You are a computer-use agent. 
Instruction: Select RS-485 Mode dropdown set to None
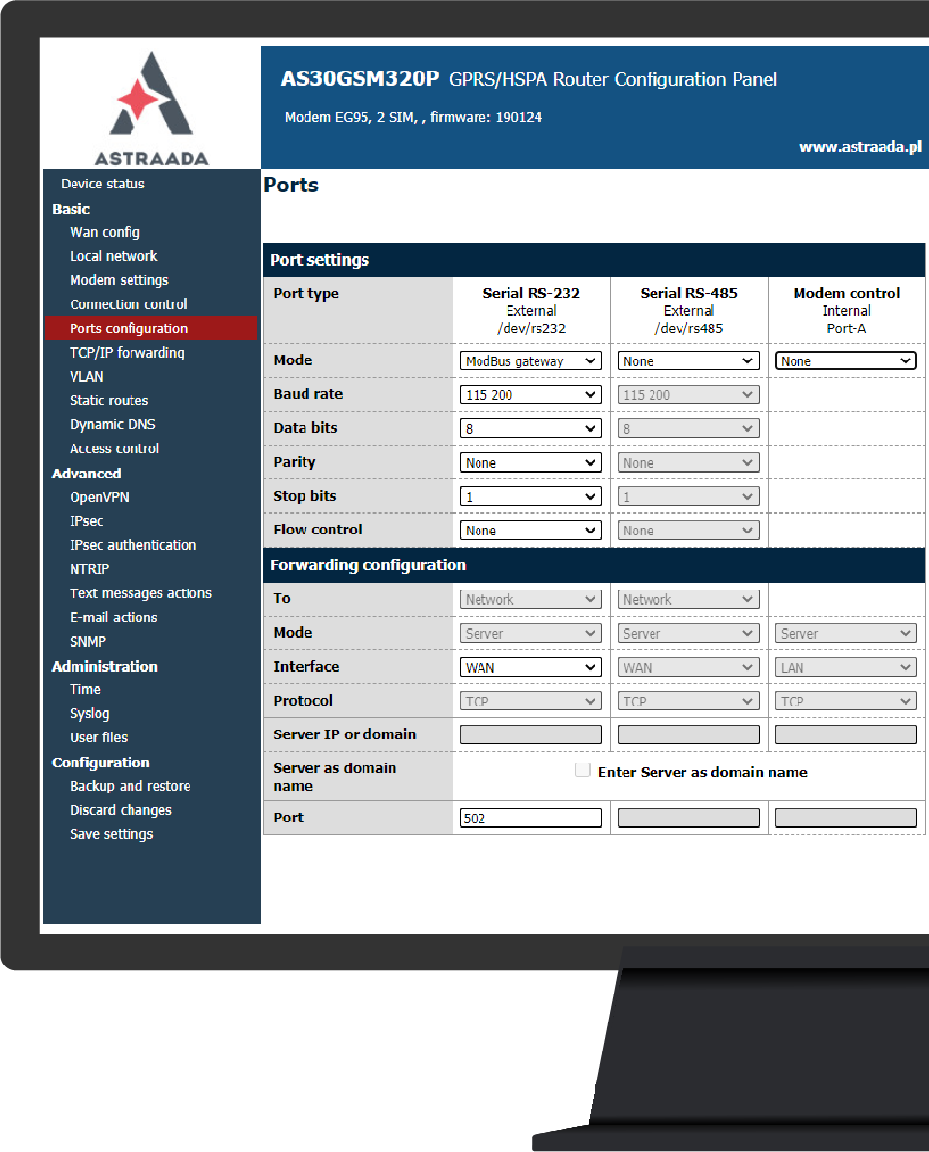(x=688, y=360)
